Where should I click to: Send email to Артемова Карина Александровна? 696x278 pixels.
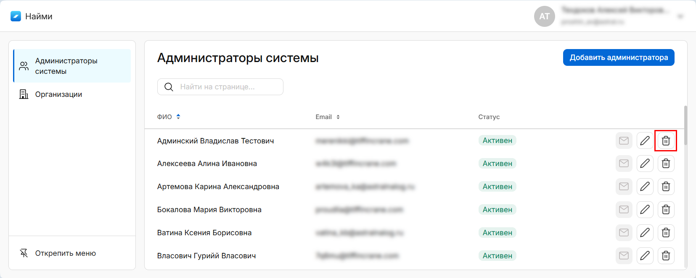coord(624,187)
